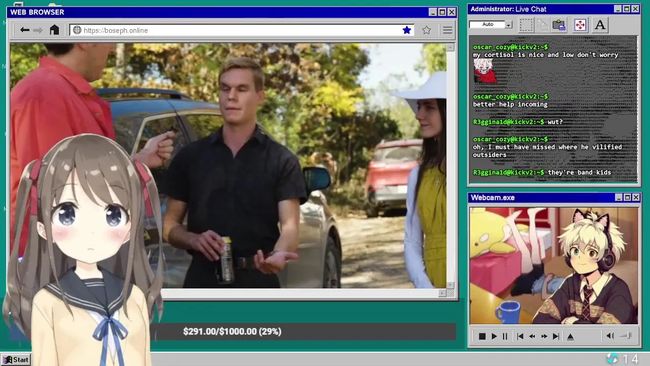Rewind in Webcam.exe player
This screenshot has height=366, width=650.
[532, 336]
